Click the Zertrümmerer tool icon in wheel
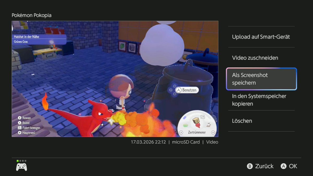Viewport: 313px width, 176px height. click(197, 123)
